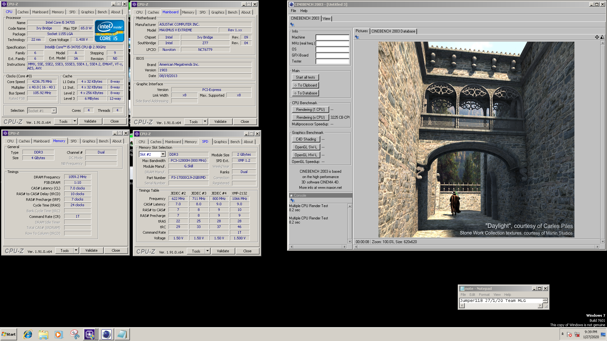Viewport: 607px width, 341px height.
Task: Click the network disconnected tray icon
Action: pos(577,334)
